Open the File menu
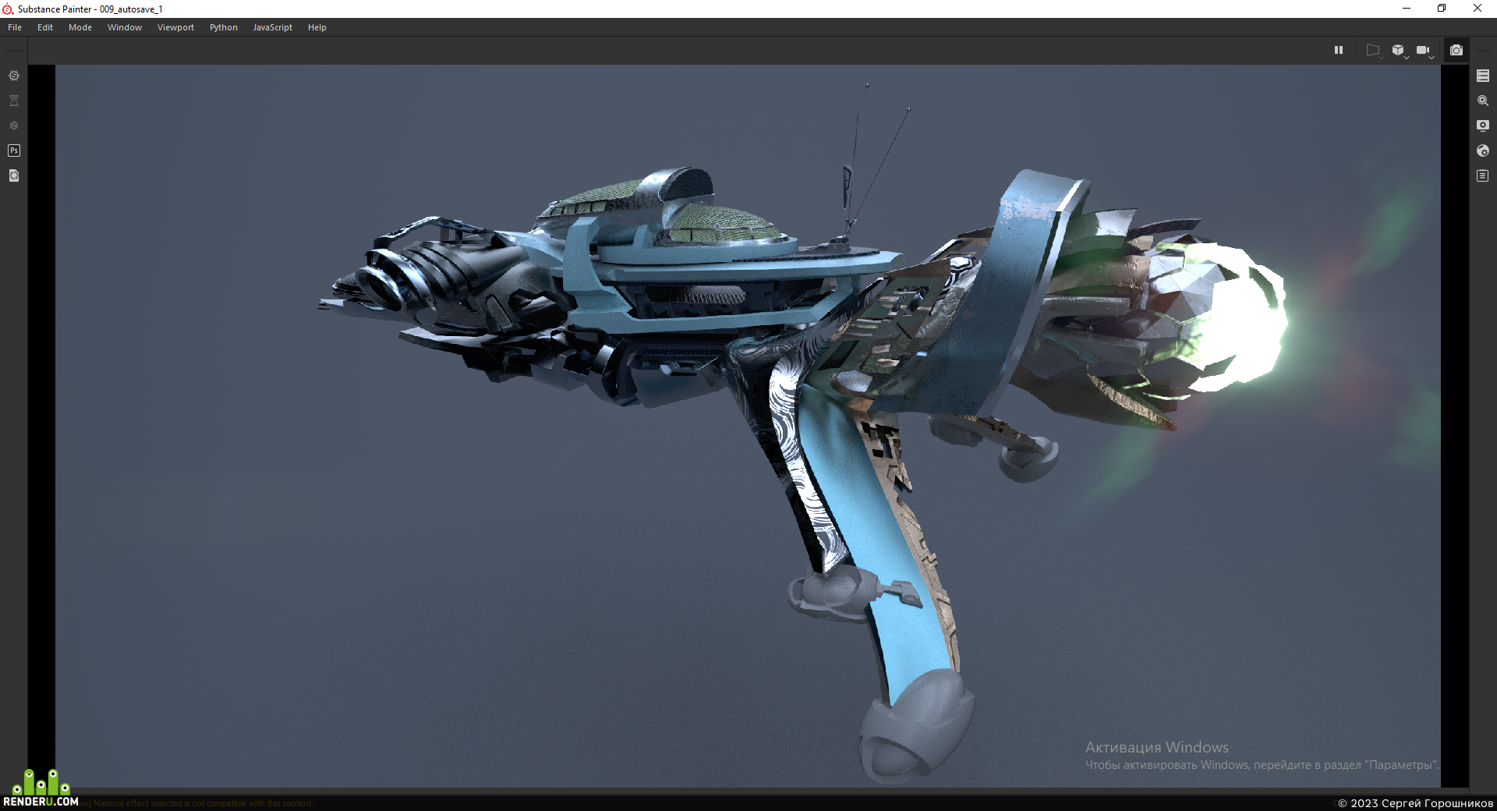Image resolution: width=1497 pixels, height=811 pixels. [15, 27]
